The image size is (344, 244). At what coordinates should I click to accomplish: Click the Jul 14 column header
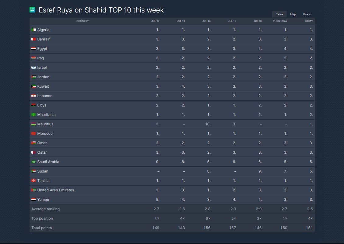point(206,21)
